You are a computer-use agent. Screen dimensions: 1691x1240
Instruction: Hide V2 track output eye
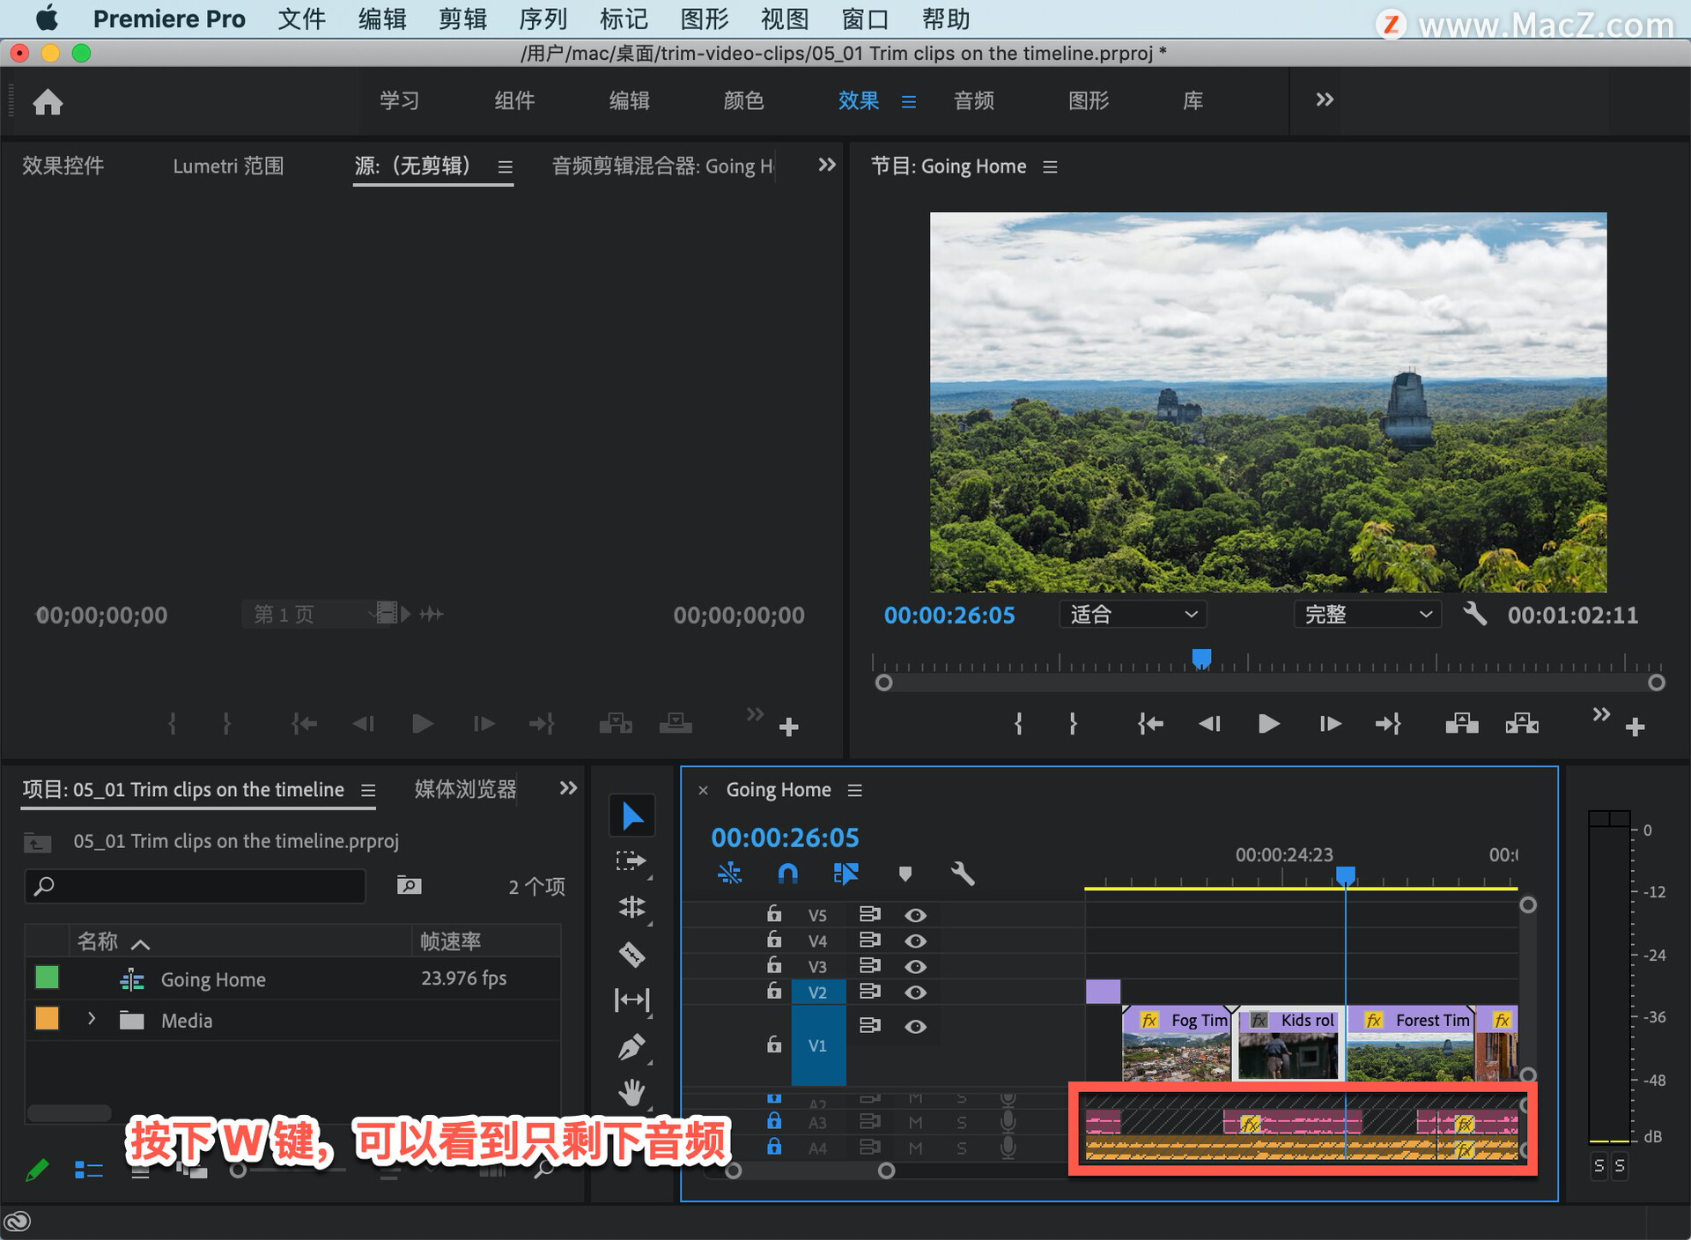point(915,993)
